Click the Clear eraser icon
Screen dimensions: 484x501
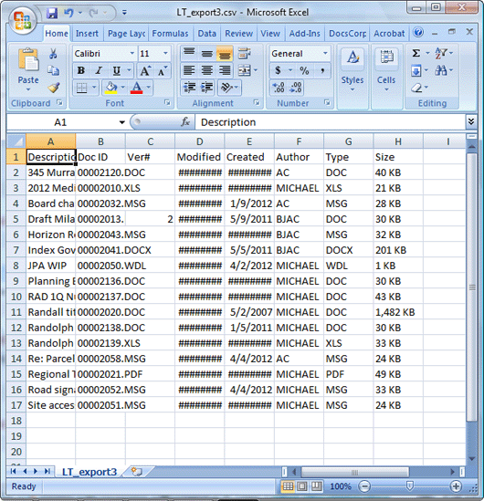pyautogui.click(x=416, y=88)
